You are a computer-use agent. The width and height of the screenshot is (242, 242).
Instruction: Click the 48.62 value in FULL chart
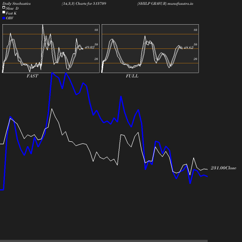(189, 47)
